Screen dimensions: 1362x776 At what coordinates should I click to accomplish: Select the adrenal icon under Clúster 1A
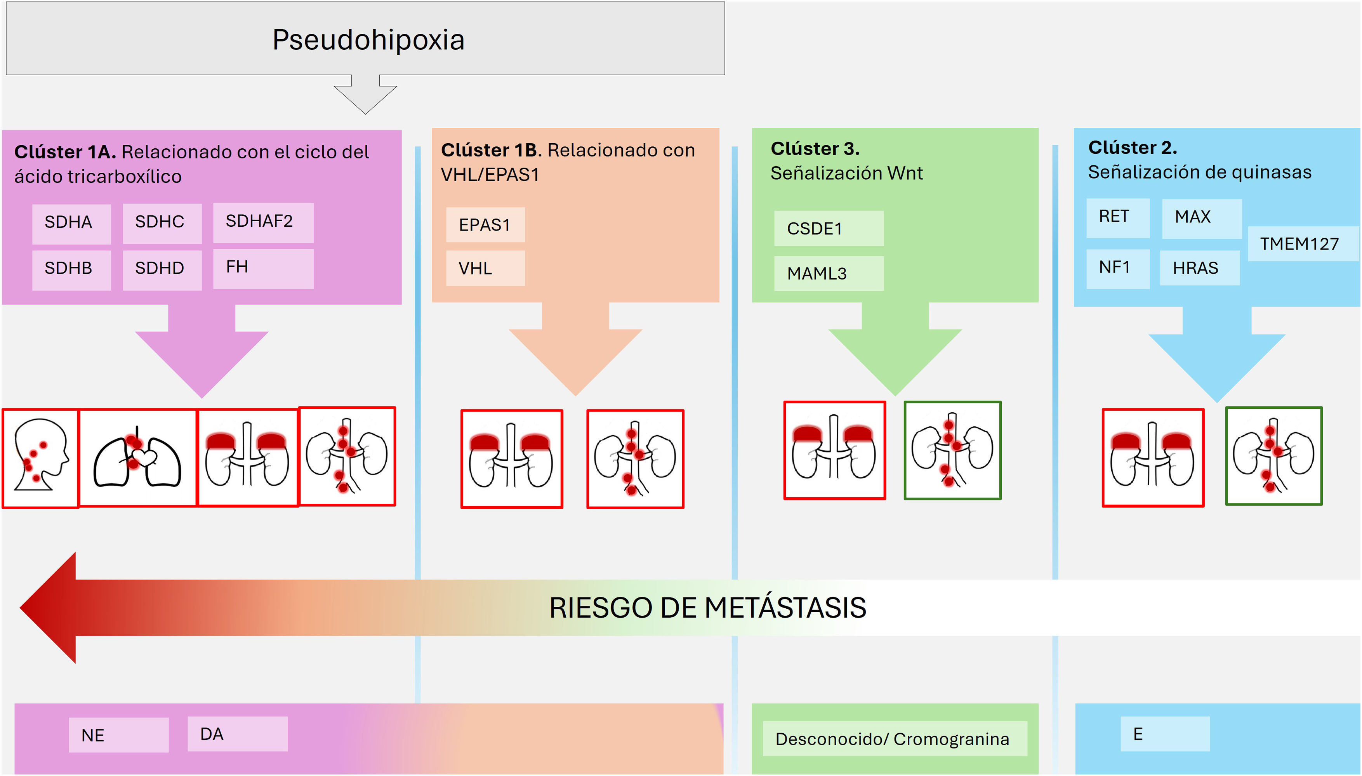pyautogui.click(x=247, y=458)
